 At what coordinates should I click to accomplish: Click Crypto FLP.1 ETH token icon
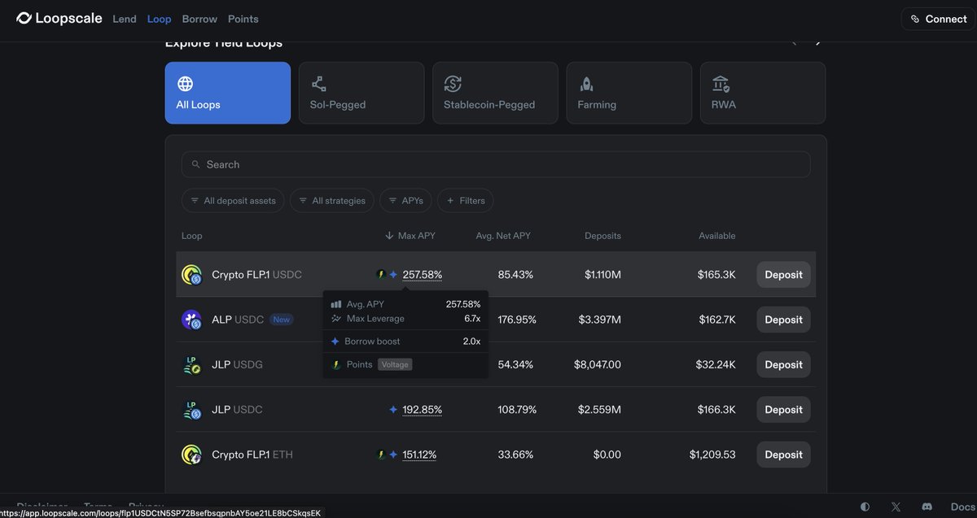(191, 455)
